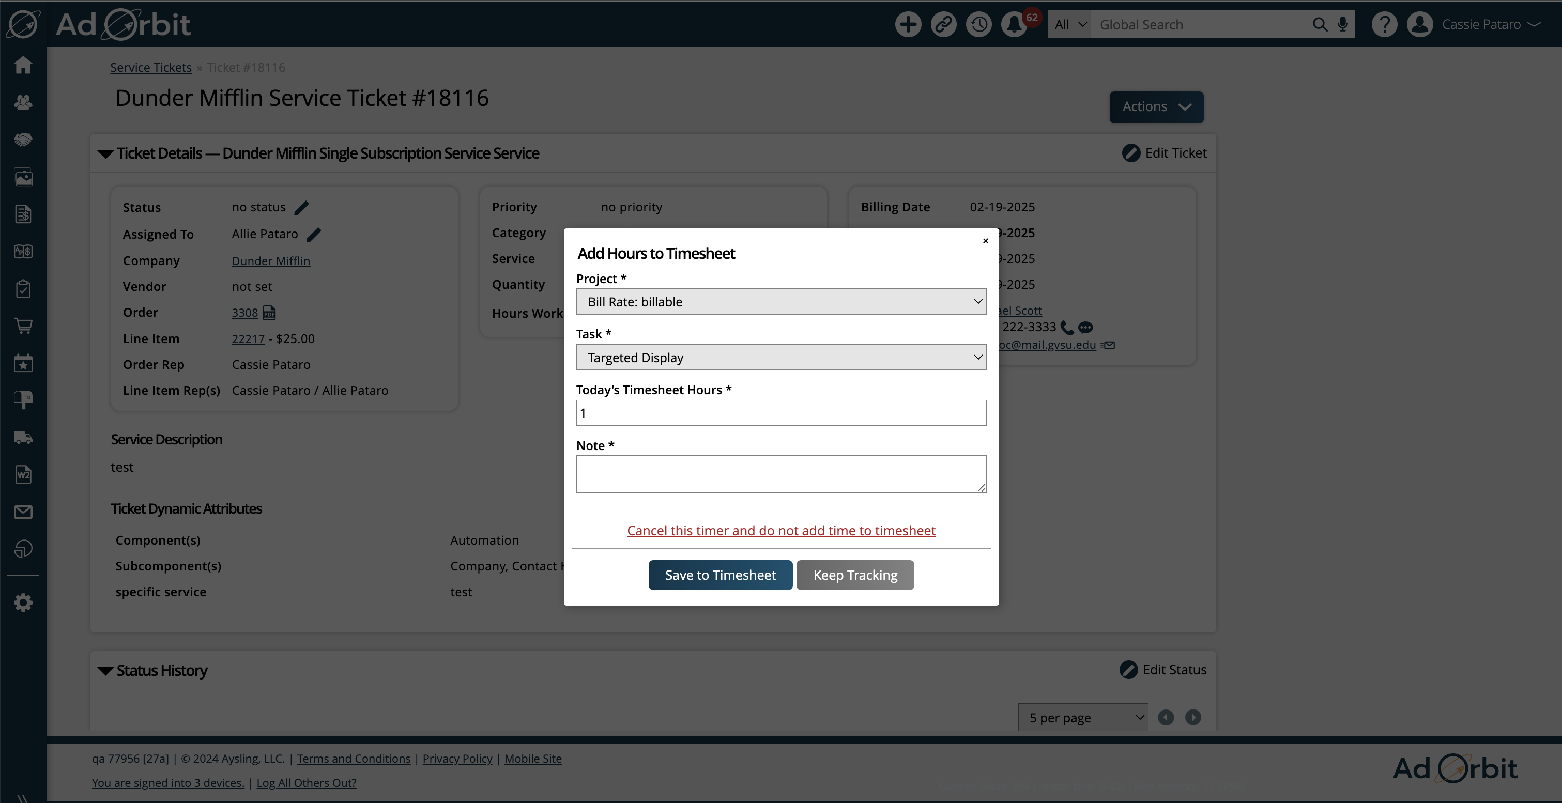
Task: Open the clipboard checklist icon in sidebar
Action: [23, 288]
